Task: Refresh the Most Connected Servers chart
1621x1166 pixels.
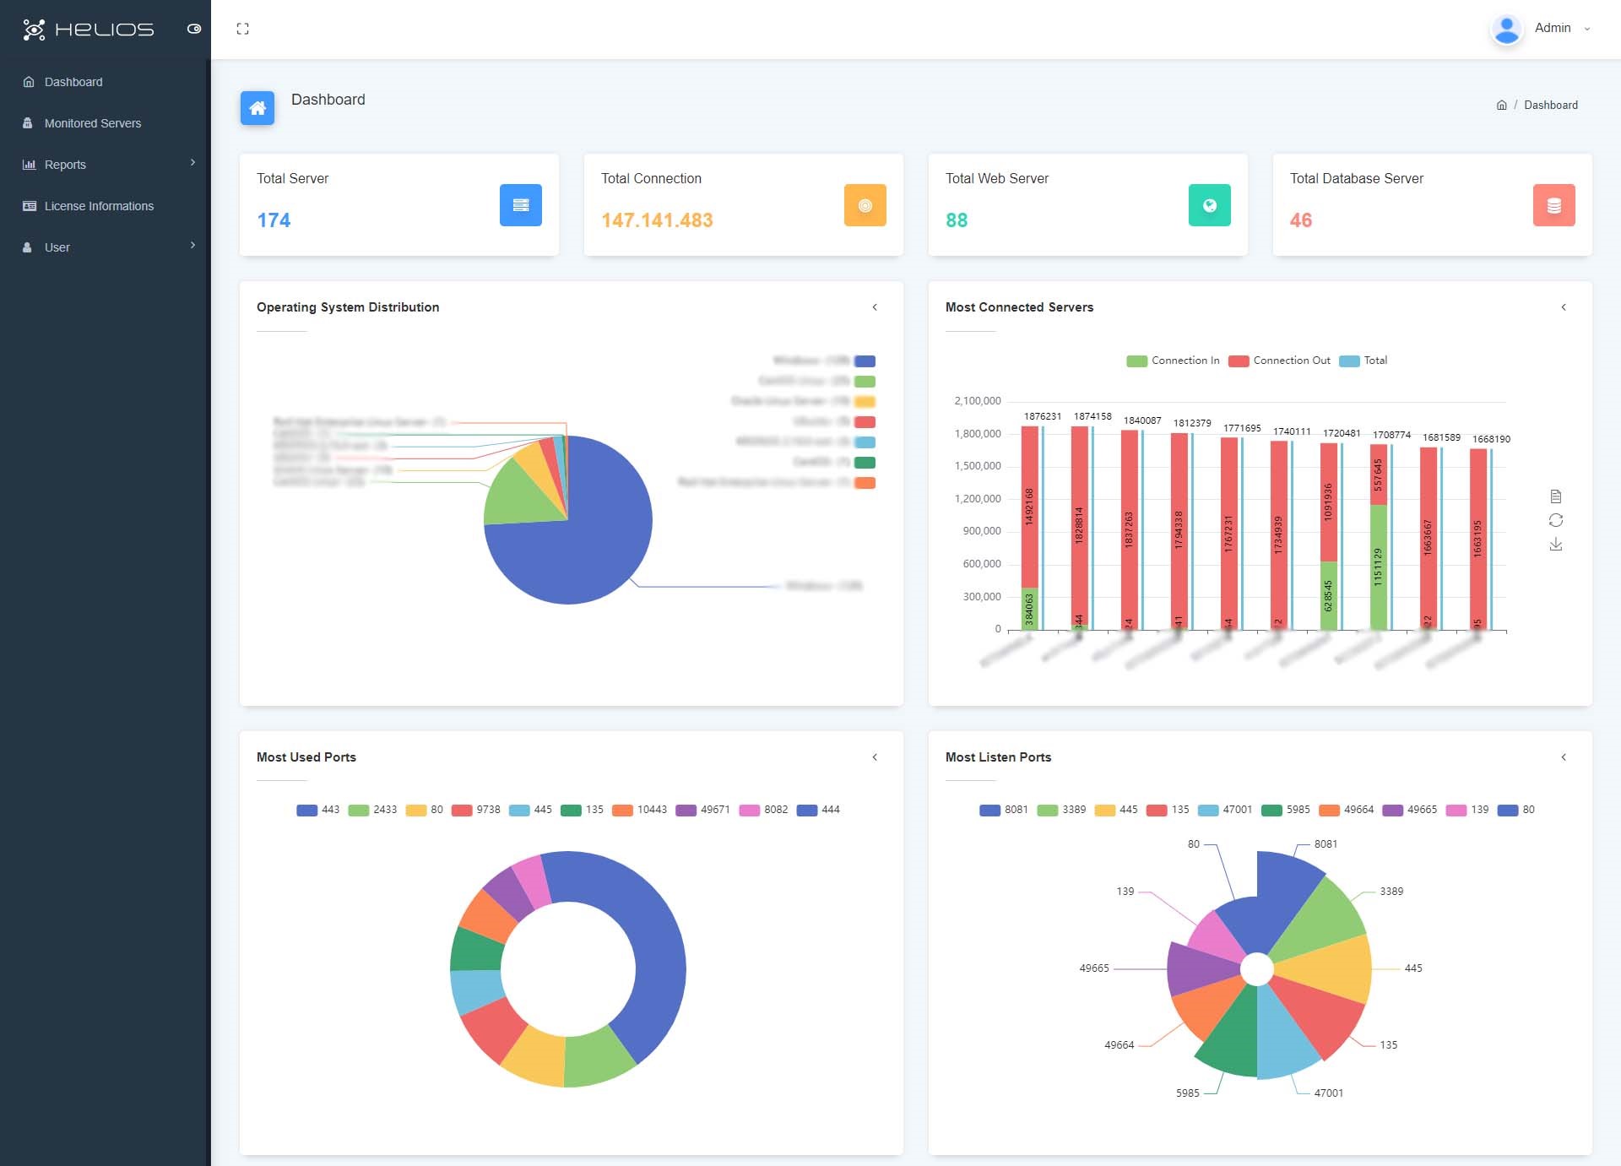Action: [x=1557, y=520]
